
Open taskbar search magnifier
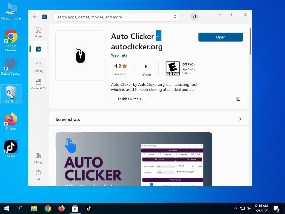20,208
